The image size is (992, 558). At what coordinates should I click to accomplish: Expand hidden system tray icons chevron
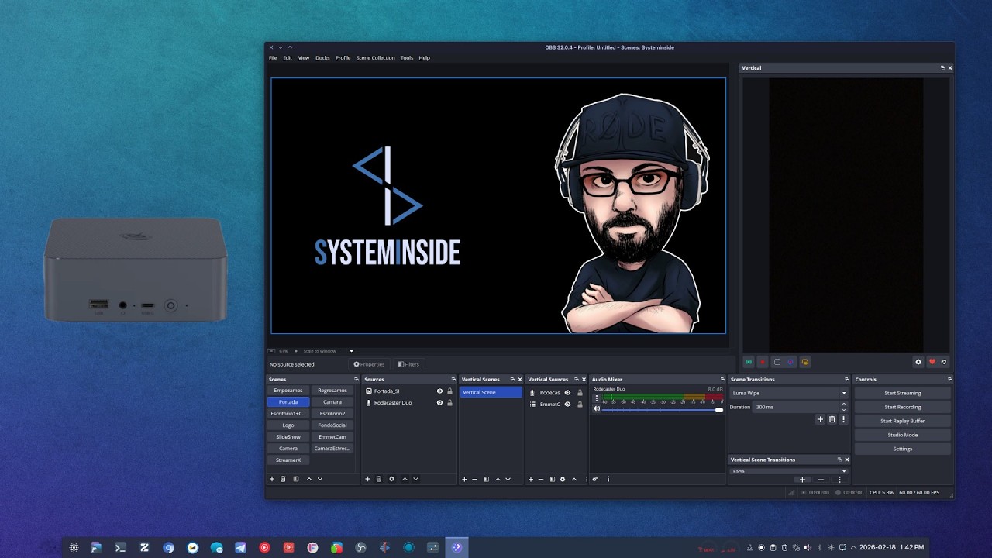pos(853,547)
